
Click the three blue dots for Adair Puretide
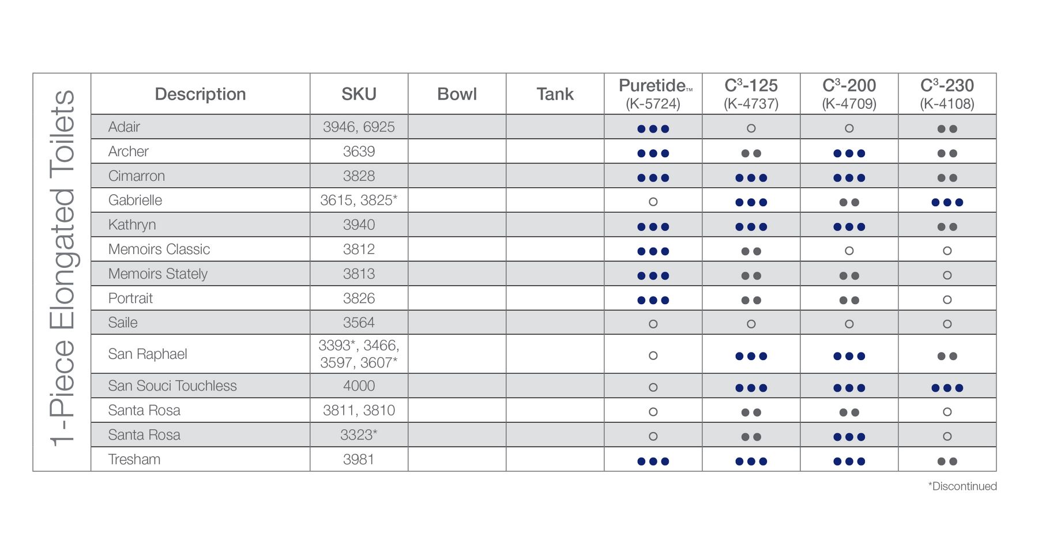653,128
